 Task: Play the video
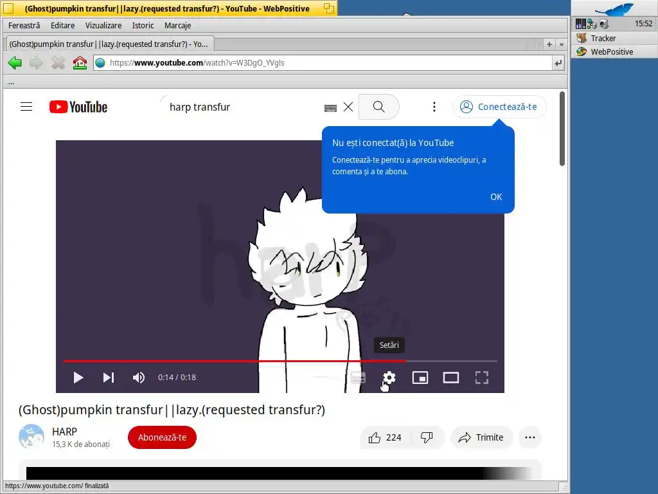point(78,378)
